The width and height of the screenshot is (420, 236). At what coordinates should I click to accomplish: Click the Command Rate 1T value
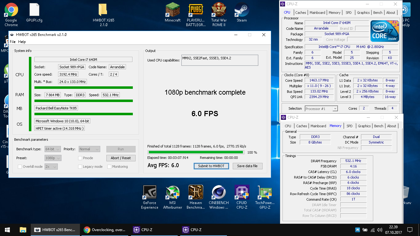coord(353,199)
